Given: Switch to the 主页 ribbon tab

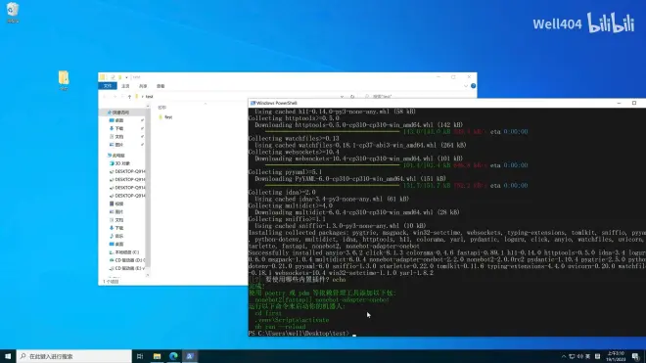Looking at the screenshot, I should (x=125, y=86).
